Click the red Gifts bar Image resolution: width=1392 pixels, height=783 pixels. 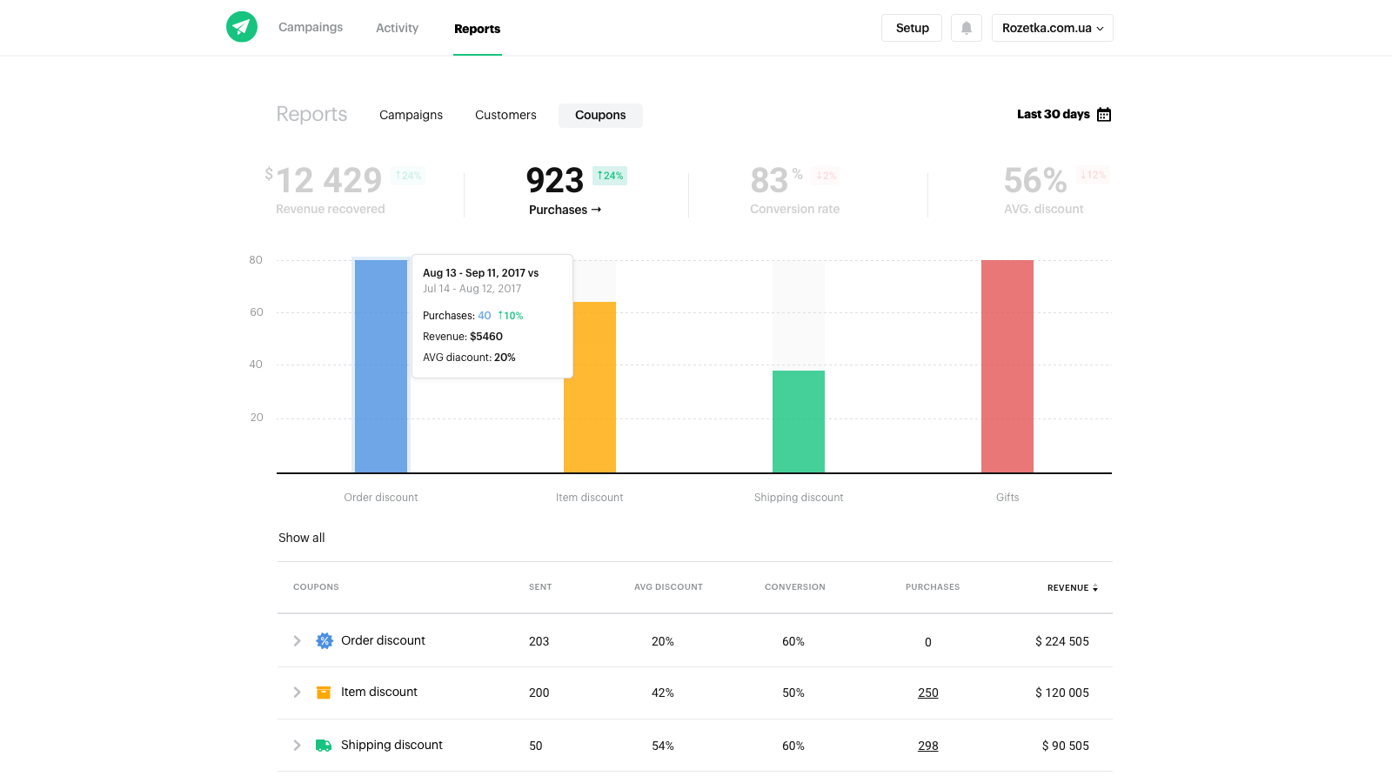(1007, 365)
